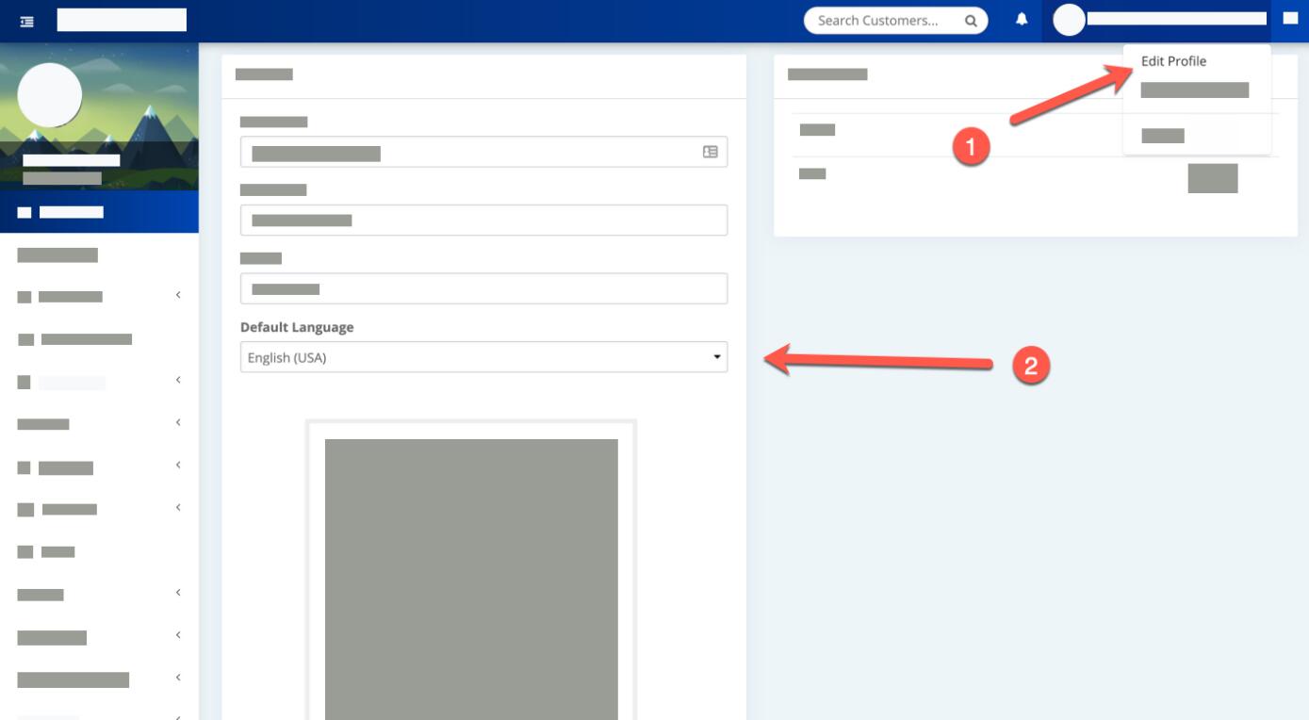Click the magnifier icon in Search Customers
This screenshot has width=1309, height=720.
(x=970, y=21)
